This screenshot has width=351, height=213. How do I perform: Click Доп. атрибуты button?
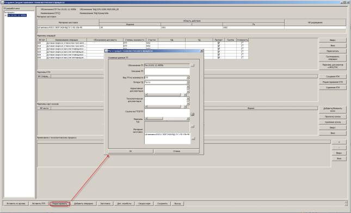pyautogui.click(x=124, y=204)
